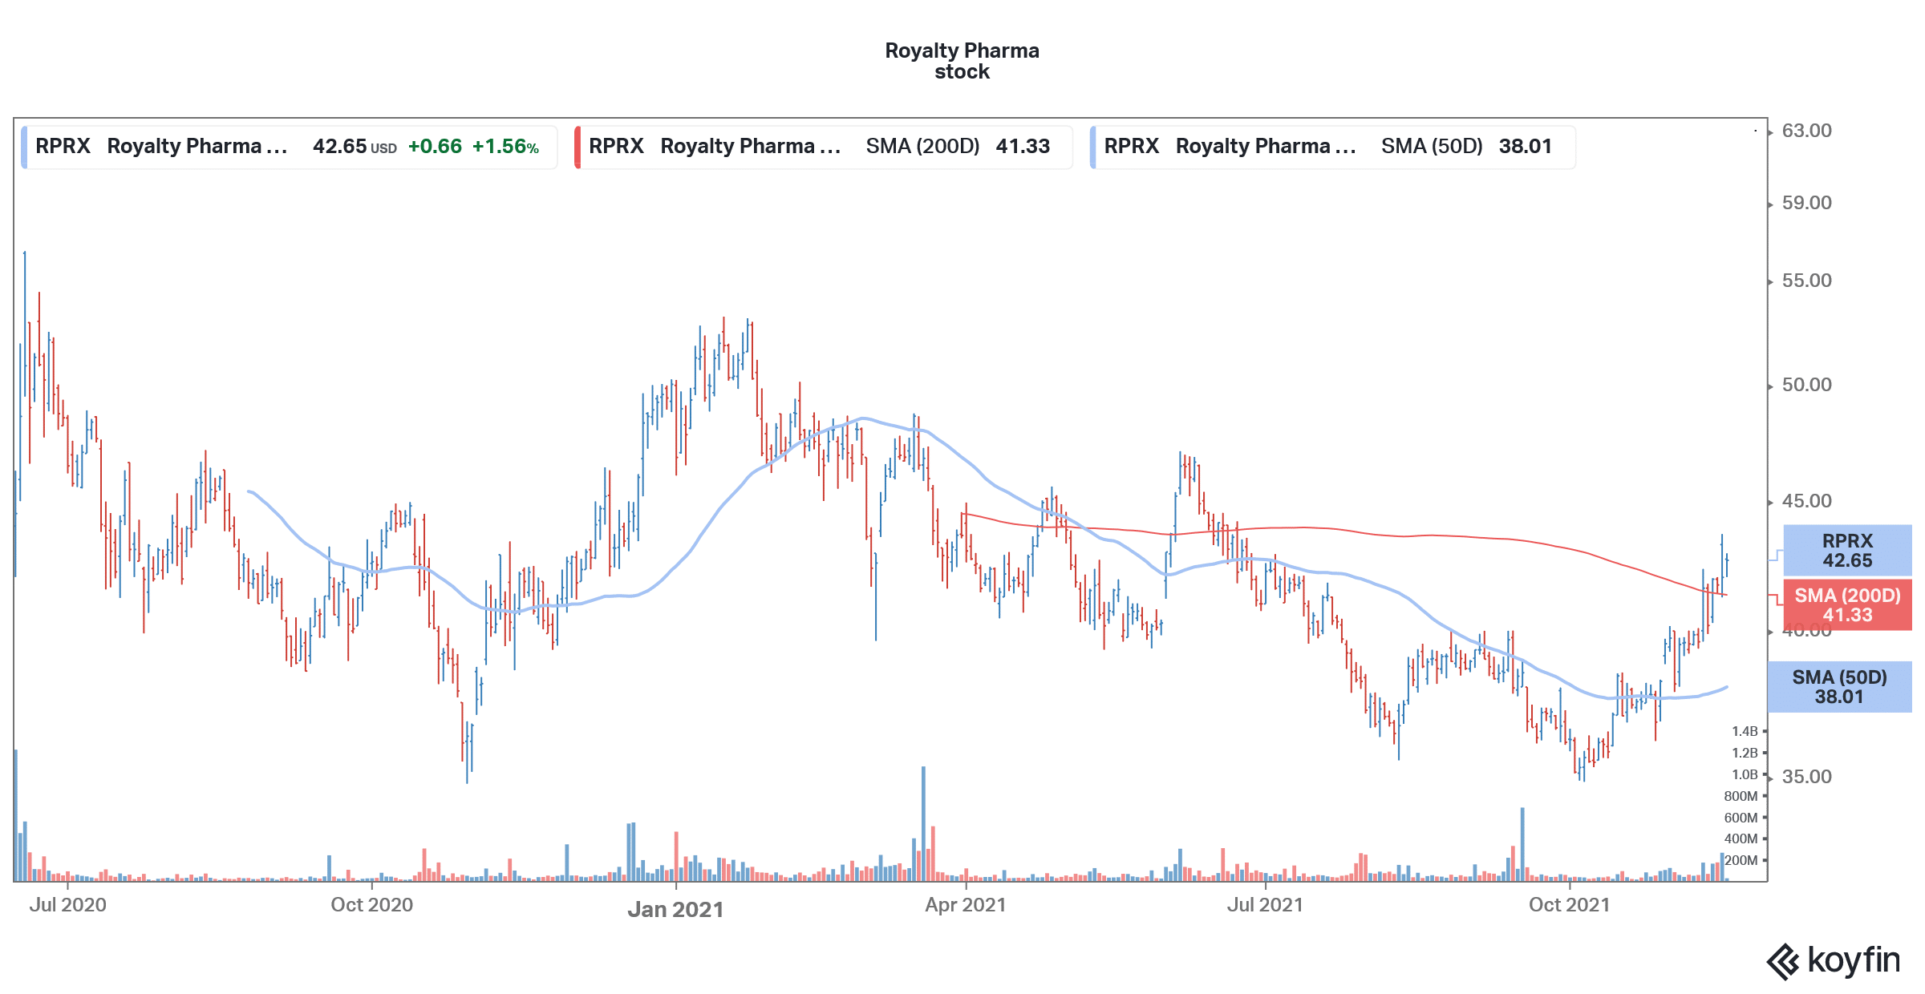Screen dimensions: 1925x994
Task: Click the light blue RPRX price legend swatch
Action: click(x=24, y=147)
